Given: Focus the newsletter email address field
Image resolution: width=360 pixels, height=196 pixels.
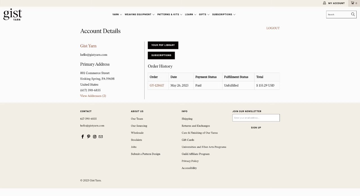Looking at the screenshot, I should [256, 118].
